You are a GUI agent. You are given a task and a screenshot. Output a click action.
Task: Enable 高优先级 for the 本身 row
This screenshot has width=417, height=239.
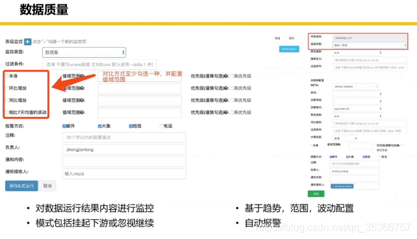point(232,76)
